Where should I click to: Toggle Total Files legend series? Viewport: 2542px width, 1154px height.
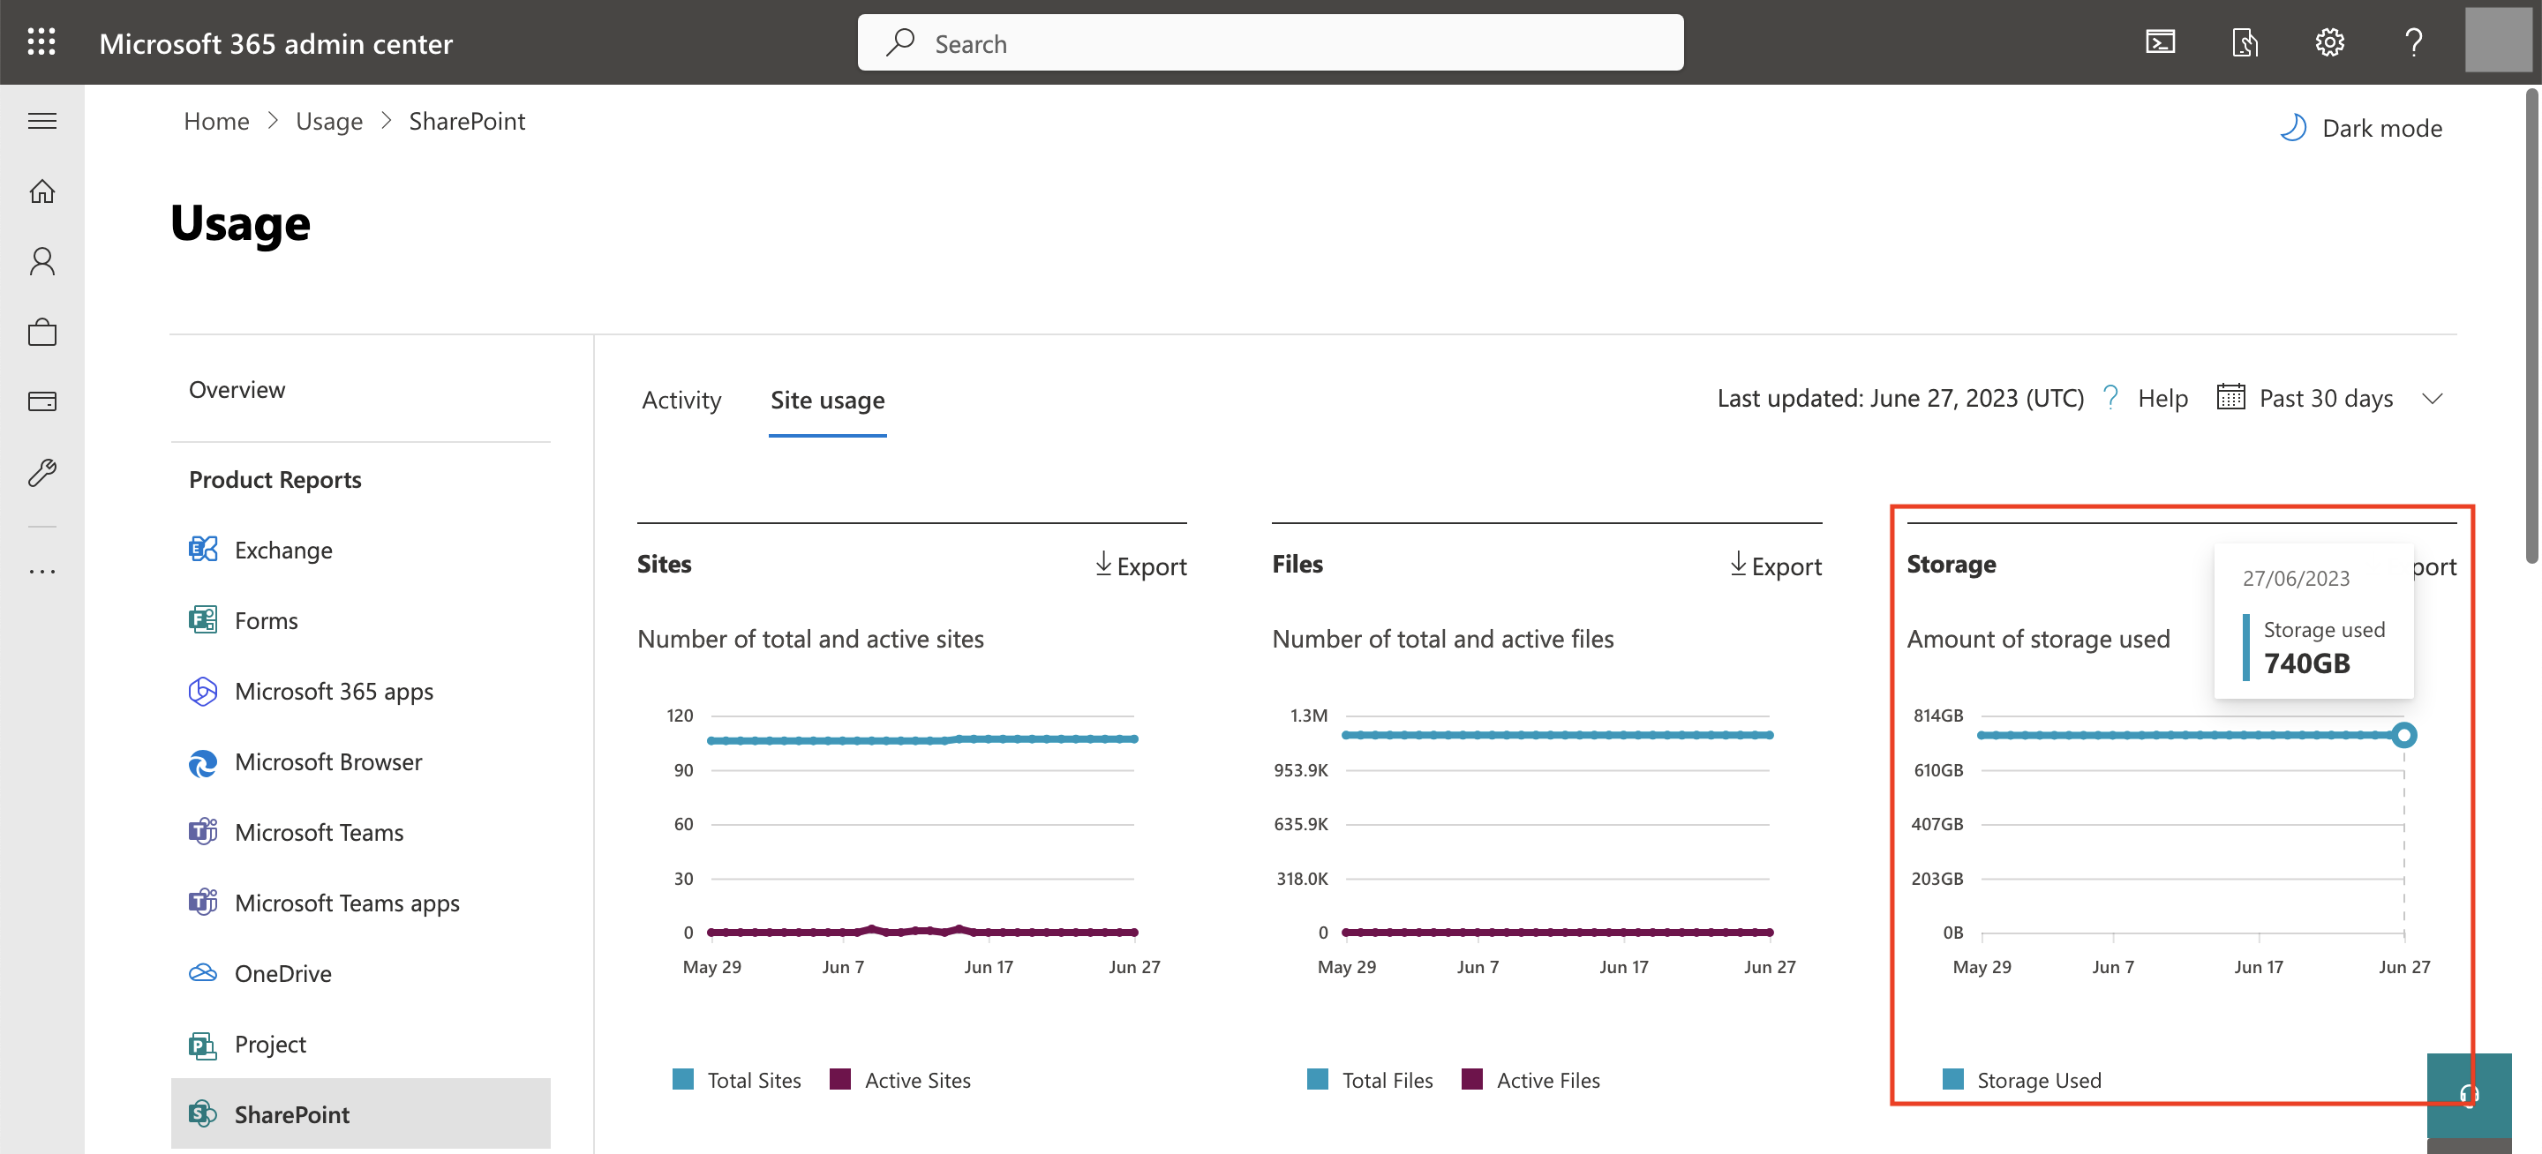point(1370,1080)
